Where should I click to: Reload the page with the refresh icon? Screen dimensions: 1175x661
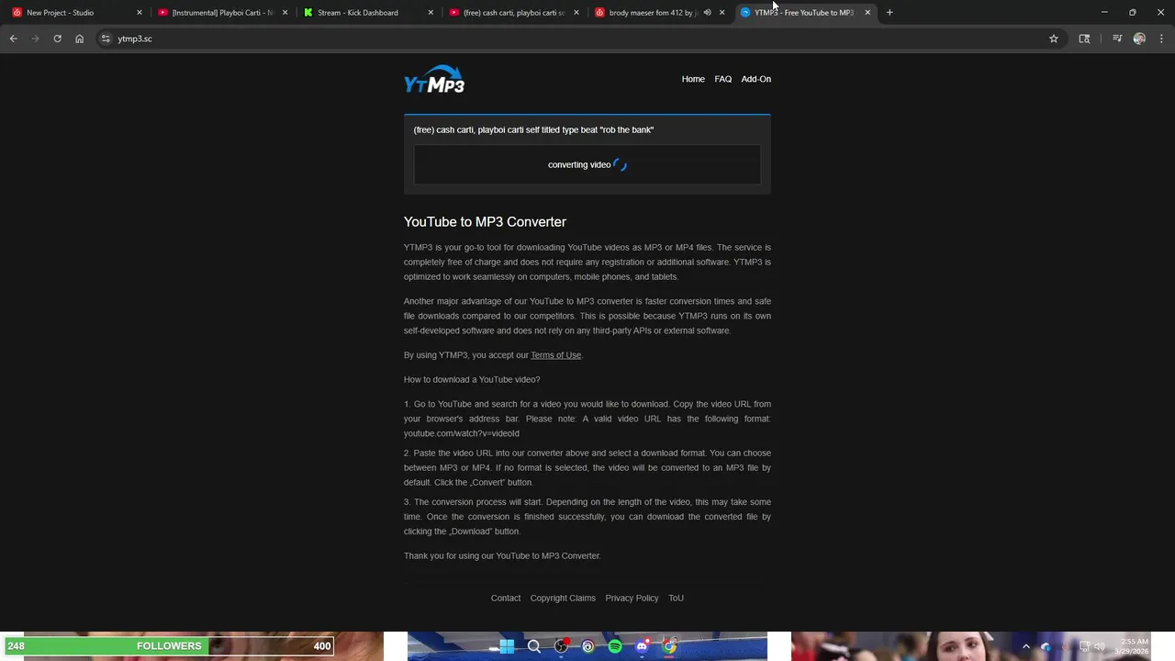(57, 39)
